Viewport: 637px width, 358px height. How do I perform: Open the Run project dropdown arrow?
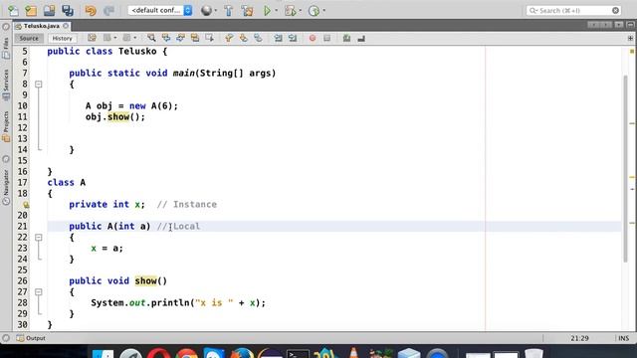pyautogui.click(x=277, y=11)
